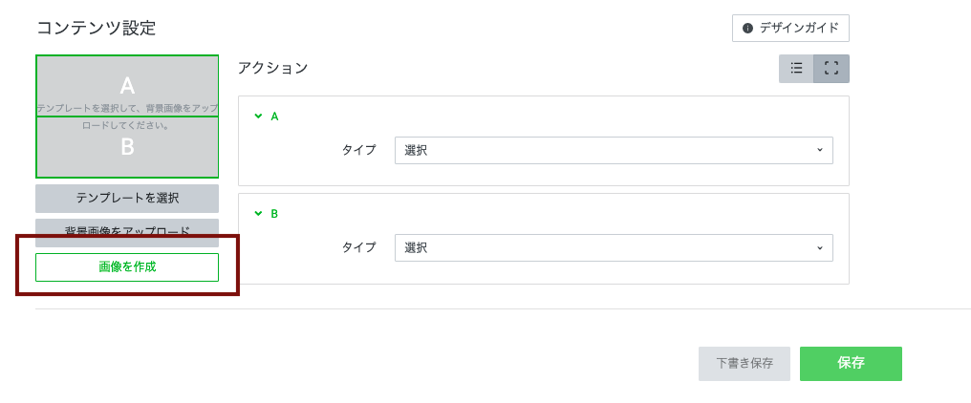Open the タイプ dropdown for action A

(613, 151)
